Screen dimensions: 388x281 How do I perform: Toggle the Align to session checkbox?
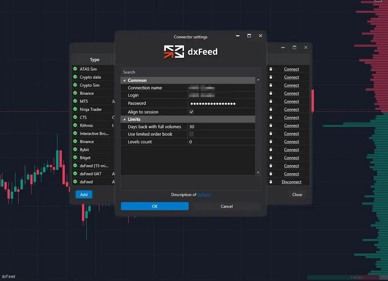(x=191, y=112)
